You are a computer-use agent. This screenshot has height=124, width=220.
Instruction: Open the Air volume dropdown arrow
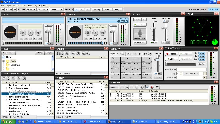click(35, 10)
